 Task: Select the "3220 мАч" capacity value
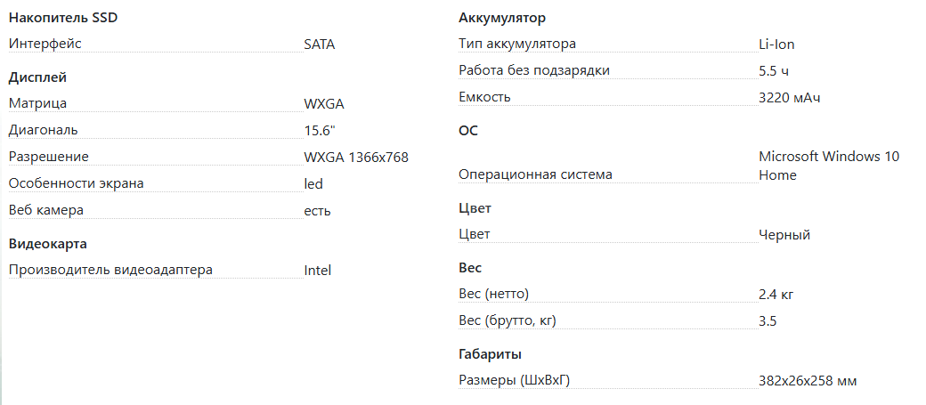[789, 97]
